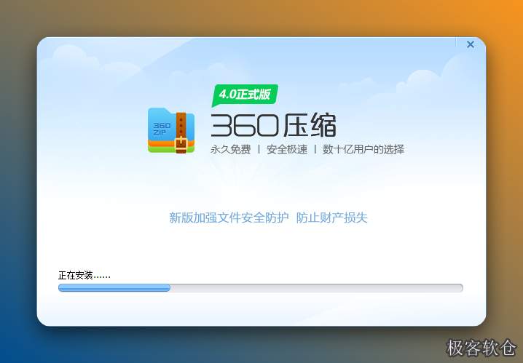
Task: Click the 新版加强文件安全防护 text
Action: click(x=229, y=218)
